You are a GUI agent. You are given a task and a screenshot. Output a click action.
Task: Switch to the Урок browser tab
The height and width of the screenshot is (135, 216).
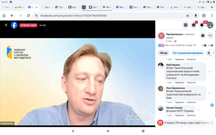coord(73,7)
